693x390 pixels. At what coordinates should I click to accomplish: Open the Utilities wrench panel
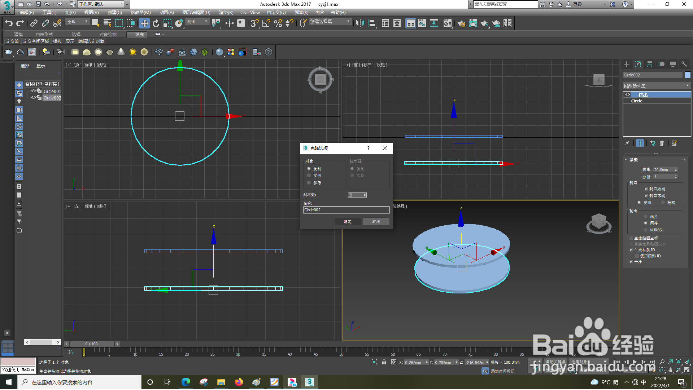click(x=684, y=64)
